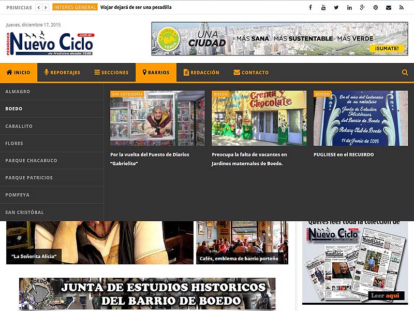The width and height of the screenshot is (414, 311).
Task: Open the Secciones menu item
Action: click(x=111, y=73)
